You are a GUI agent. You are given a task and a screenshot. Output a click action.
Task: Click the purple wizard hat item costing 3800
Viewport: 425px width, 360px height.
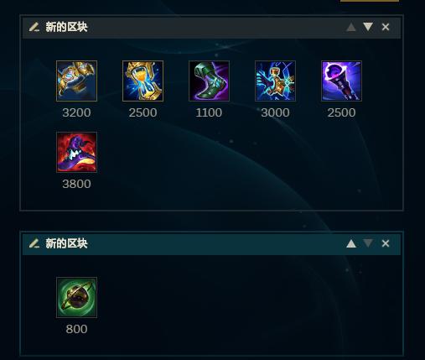pos(76,152)
